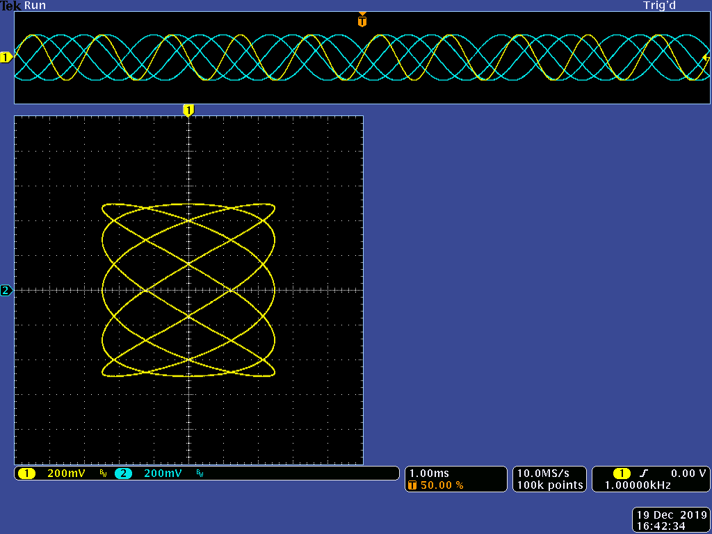Click the trigger level arrow at overview right edge
Image resolution: width=712 pixels, height=534 pixels.
[x=706, y=58]
